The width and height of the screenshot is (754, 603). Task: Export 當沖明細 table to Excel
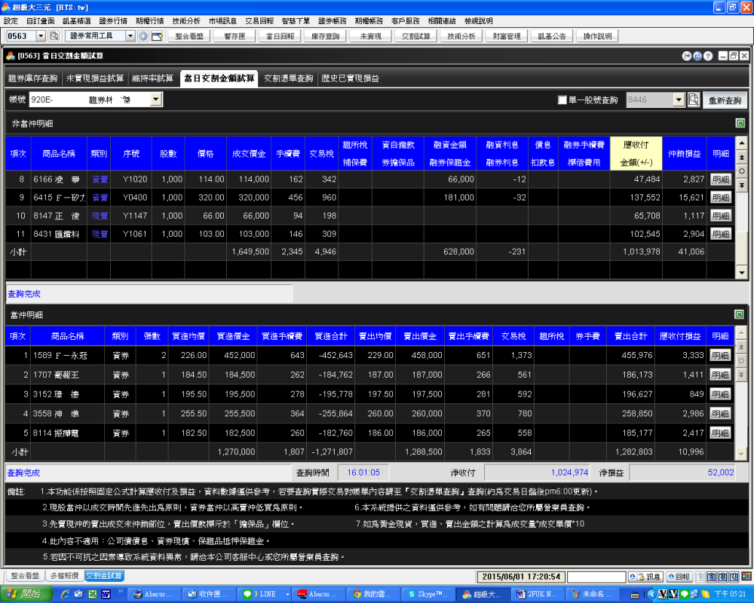pos(740,314)
